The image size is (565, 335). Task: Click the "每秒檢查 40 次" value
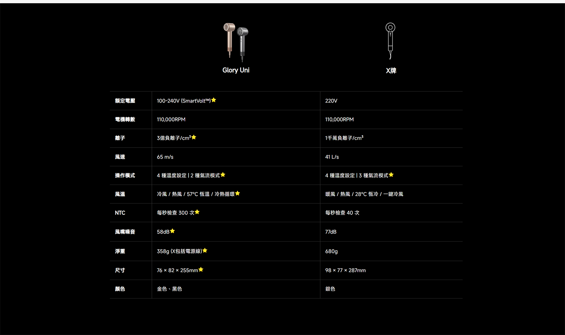343,213
